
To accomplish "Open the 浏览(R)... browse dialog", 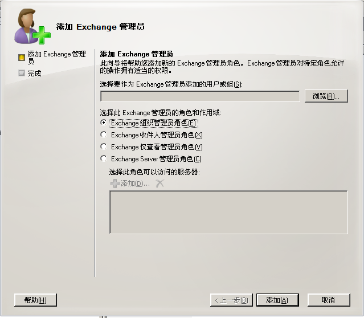I will coord(326,96).
